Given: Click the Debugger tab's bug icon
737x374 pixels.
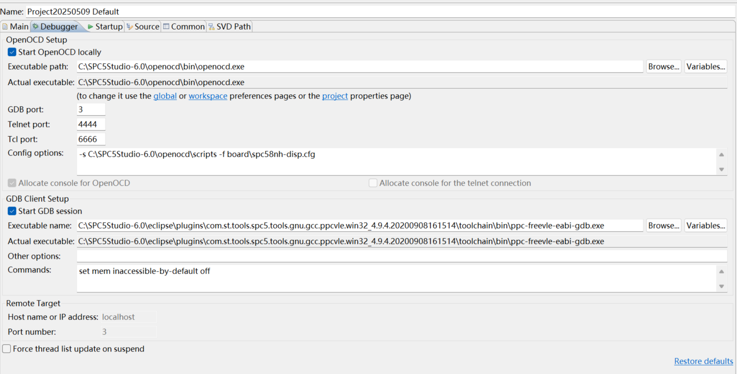Looking at the screenshot, I should (x=36, y=26).
